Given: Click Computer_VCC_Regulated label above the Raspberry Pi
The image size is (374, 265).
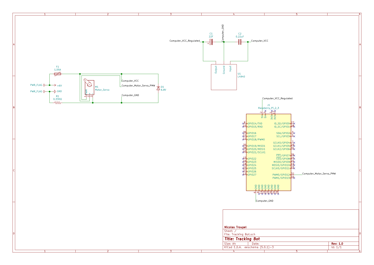Looking at the screenshot, I should [x=277, y=99].
